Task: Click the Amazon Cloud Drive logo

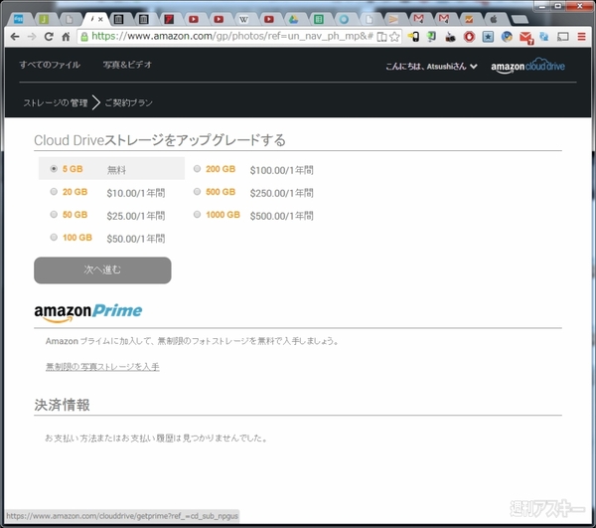Action: pyautogui.click(x=528, y=66)
